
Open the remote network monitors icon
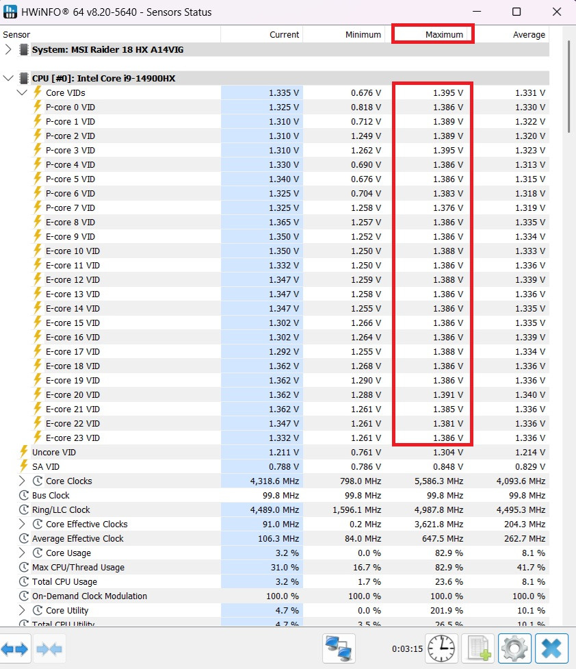tap(339, 648)
